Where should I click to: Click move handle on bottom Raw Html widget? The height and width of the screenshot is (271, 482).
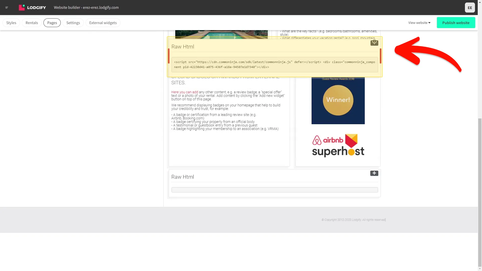click(374, 173)
